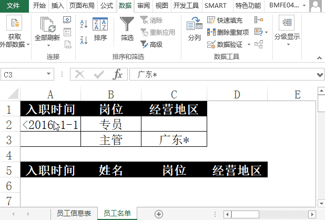Click the vertical scrollbar up arrow

point(321,91)
